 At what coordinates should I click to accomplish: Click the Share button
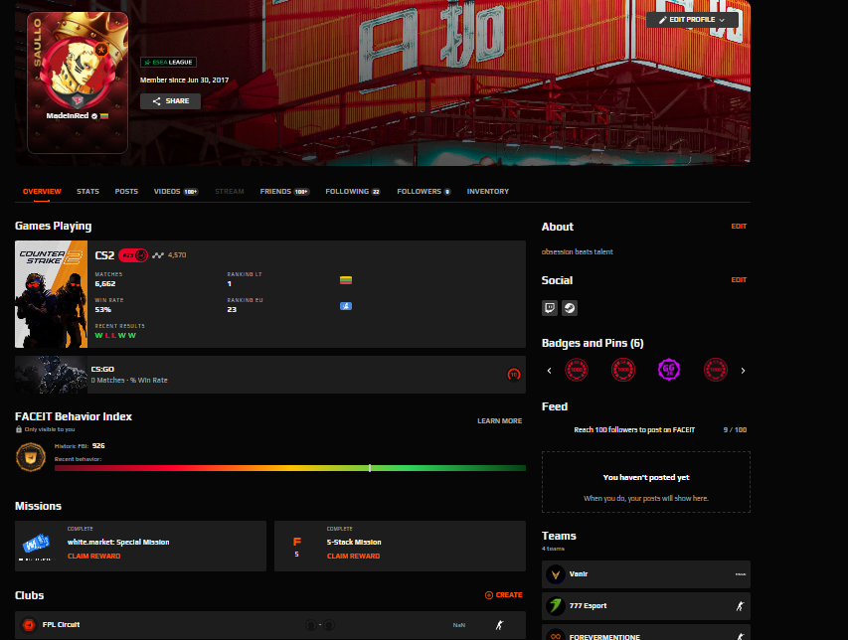point(170,101)
